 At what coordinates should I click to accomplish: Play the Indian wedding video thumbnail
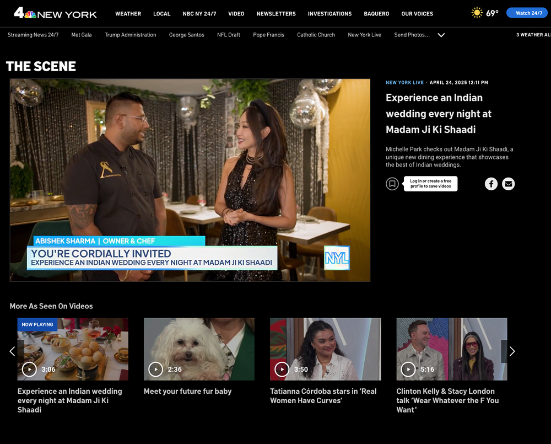(30, 370)
